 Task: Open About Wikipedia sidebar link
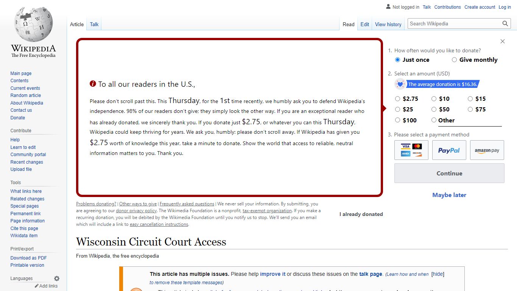pos(27,103)
